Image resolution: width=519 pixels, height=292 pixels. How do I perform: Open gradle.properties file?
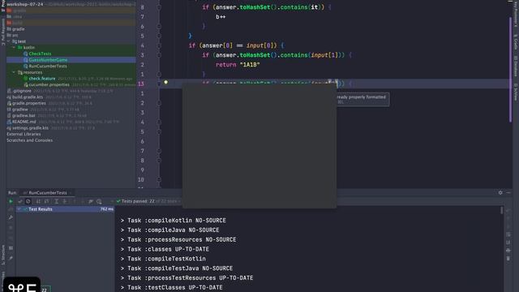tap(28, 103)
